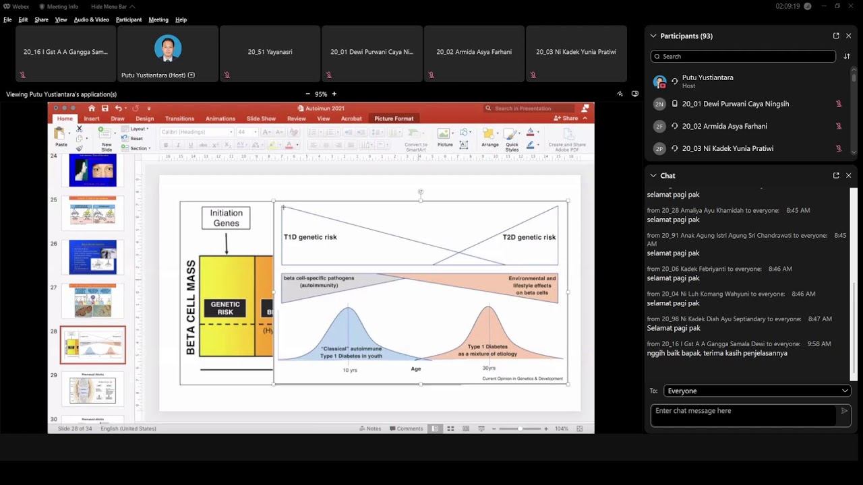The height and width of the screenshot is (485, 863).
Task: Click send message arrow in chat
Action: pos(844,411)
